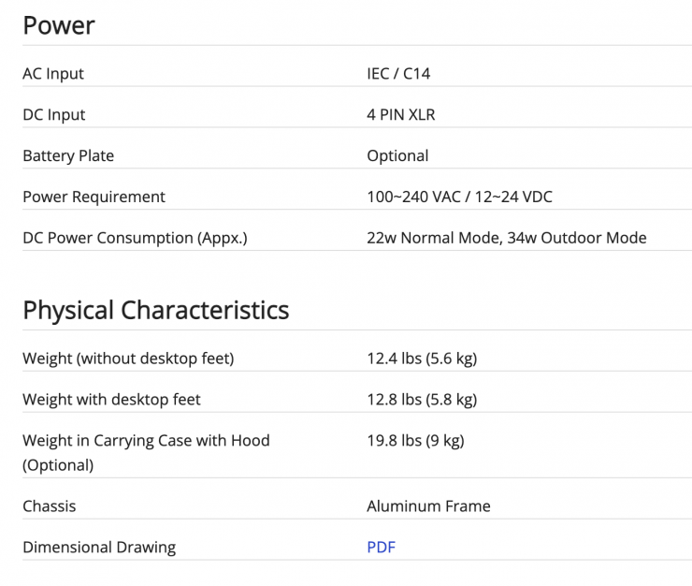This screenshot has height=586, width=692.
Task: Select the Chassis row label
Action: [50, 506]
